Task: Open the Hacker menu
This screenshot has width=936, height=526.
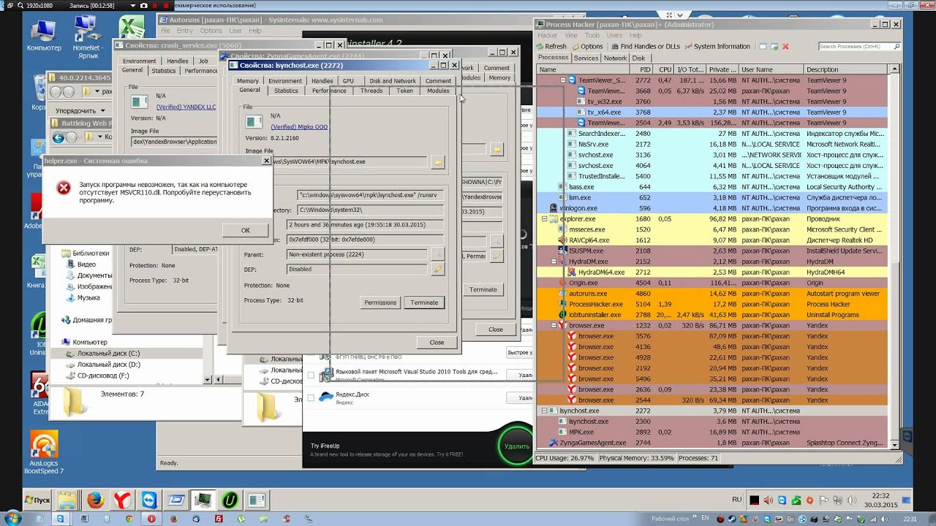Action: [x=548, y=35]
